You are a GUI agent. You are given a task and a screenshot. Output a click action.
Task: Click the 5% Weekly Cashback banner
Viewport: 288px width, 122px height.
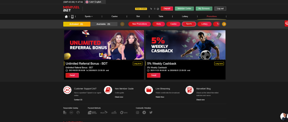point(186,45)
